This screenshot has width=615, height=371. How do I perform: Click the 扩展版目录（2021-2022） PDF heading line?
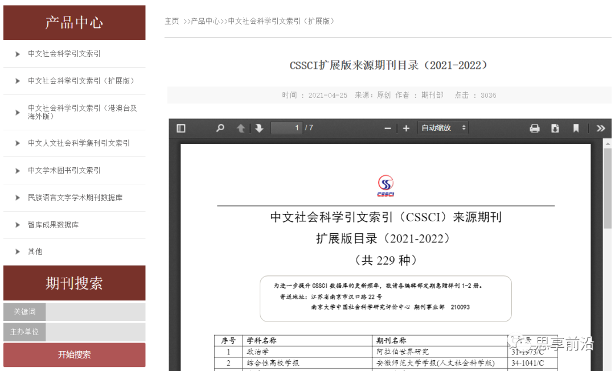coord(383,238)
